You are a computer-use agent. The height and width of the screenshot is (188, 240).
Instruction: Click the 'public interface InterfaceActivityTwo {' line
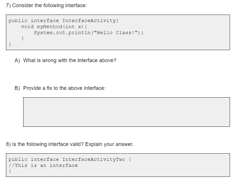pos(70,159)
